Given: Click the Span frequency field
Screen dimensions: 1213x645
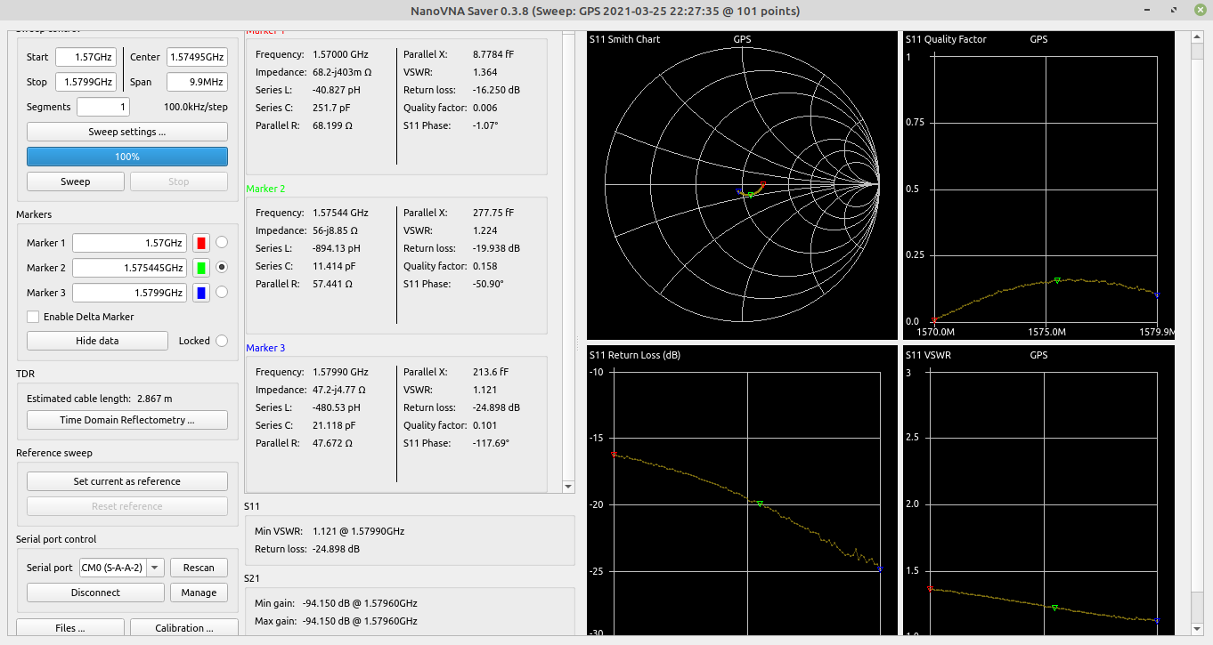Looking at the screenshot, I should (197, 82).
